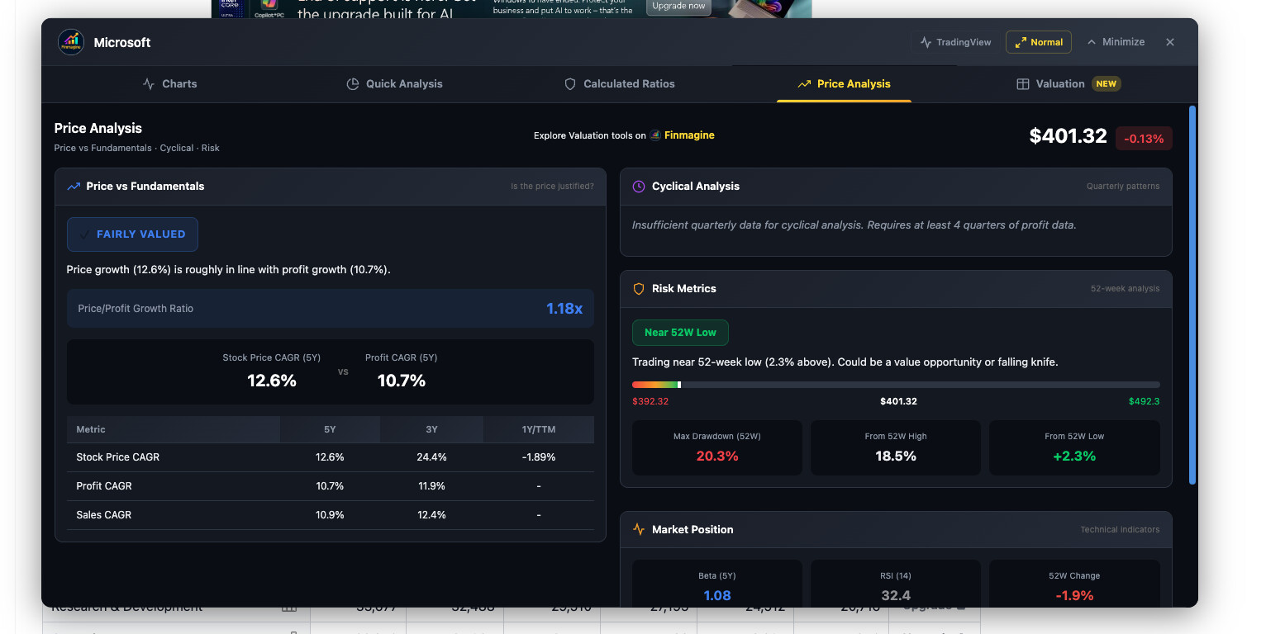Click the Price vs Fundamentals trend icon
This screenshot has width=1266, height=634.
click(x=74, y=187)
